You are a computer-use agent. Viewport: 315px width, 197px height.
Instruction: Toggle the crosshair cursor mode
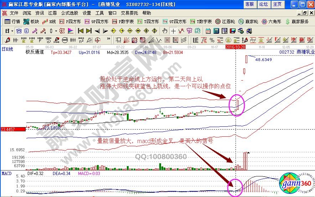(x=173, y=31)
